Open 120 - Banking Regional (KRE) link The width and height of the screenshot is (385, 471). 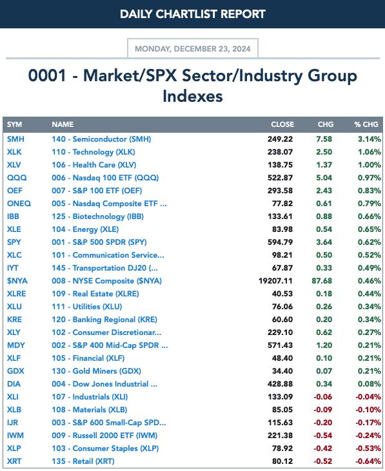coord(104,320)
